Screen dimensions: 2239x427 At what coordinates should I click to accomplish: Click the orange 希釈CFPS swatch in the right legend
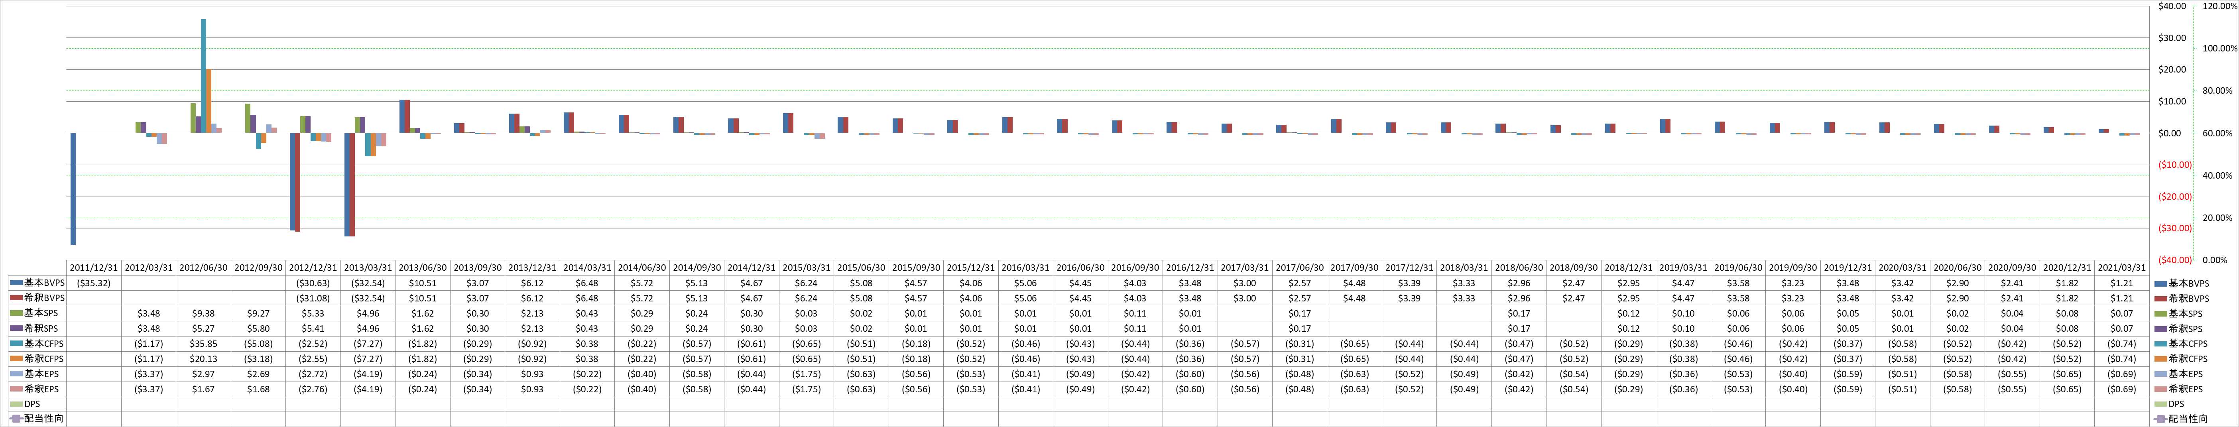2160,359
